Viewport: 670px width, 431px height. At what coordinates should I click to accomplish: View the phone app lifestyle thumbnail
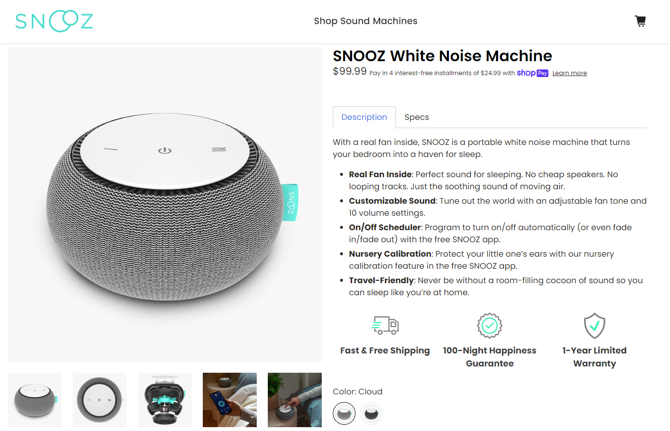click(x=230, y=400)
